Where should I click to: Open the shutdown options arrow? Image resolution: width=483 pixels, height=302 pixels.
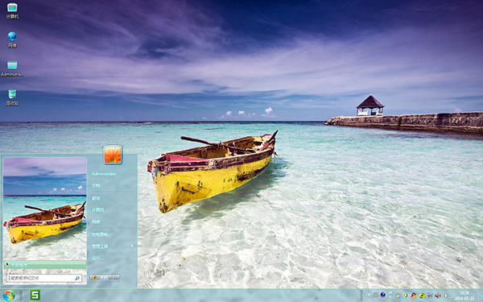[x=116, y=278]
